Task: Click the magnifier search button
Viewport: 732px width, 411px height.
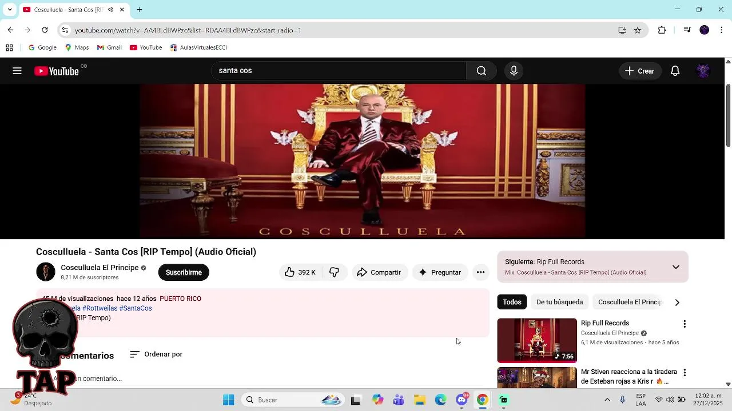Action: click(x=482, y=71)
